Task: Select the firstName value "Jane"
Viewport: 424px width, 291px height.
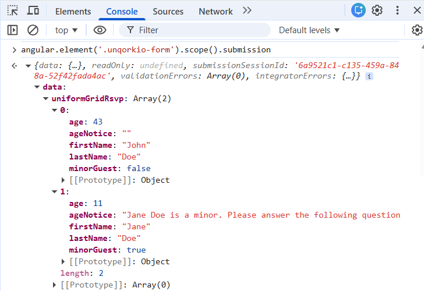Action: (136, 226)
